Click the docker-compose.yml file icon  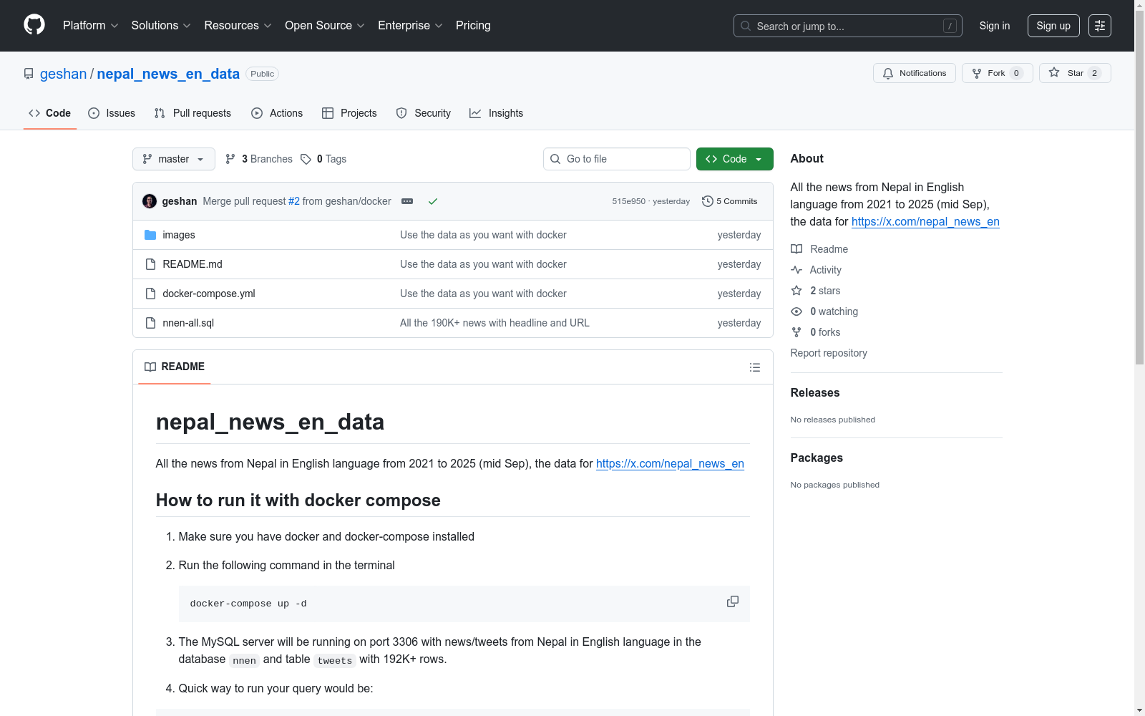coord(150,294)
